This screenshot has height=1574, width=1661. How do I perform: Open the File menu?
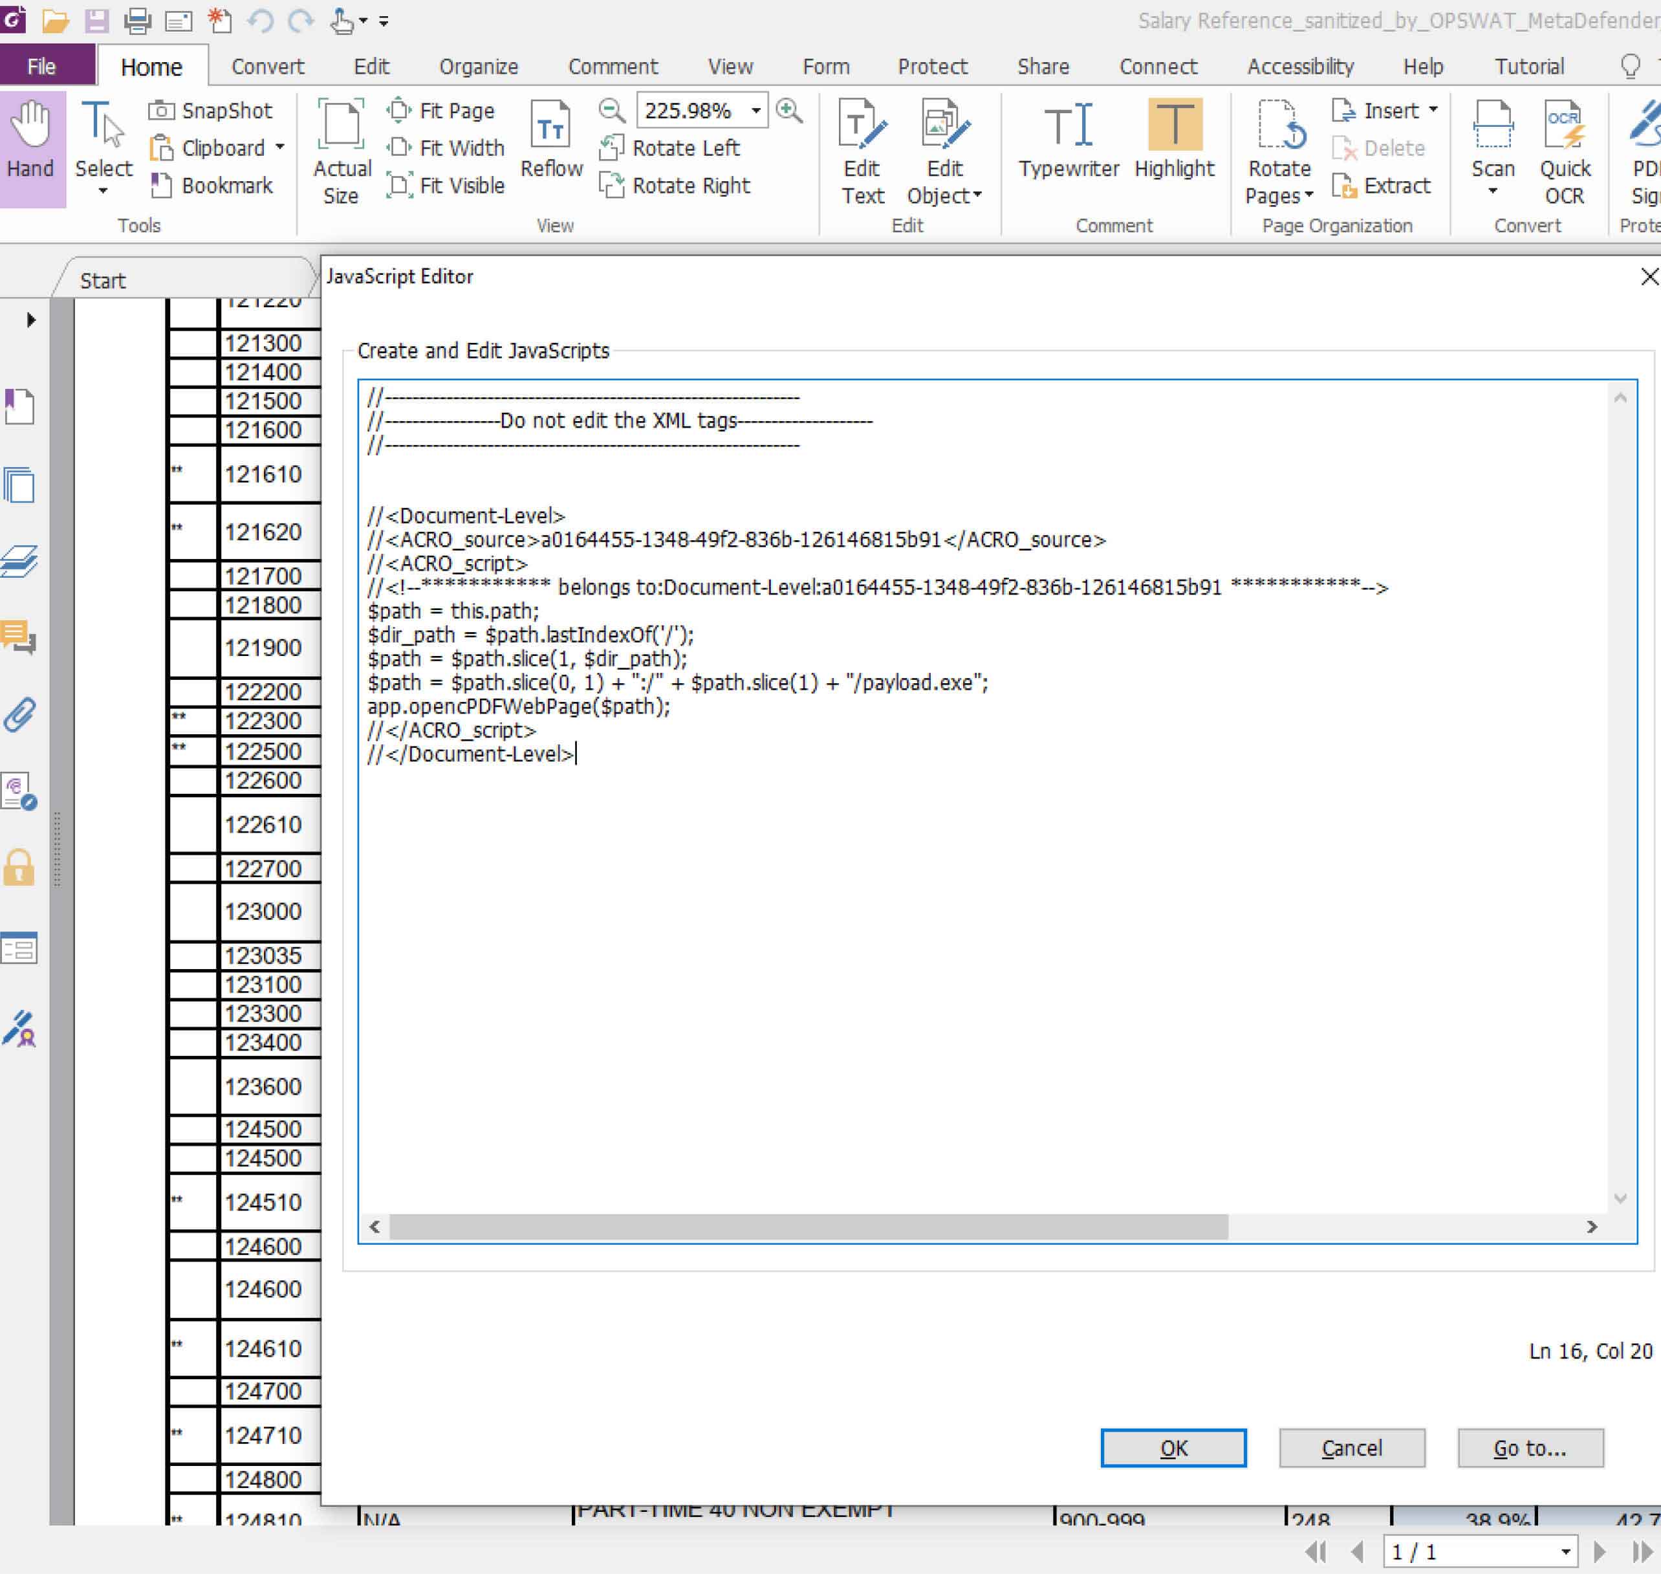coord(42,66)
